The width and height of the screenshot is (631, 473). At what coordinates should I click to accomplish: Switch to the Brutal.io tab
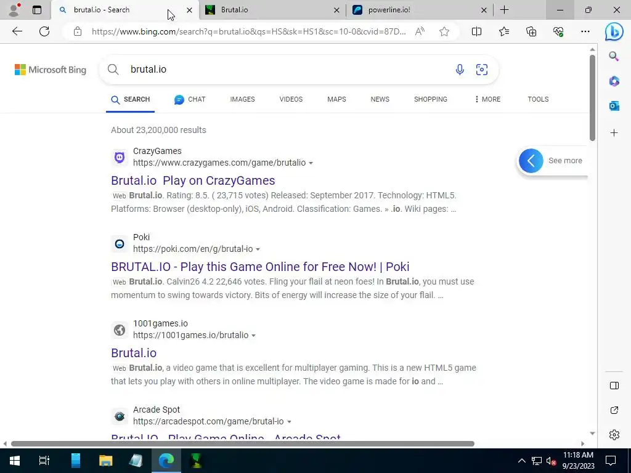tap(272, 10)
